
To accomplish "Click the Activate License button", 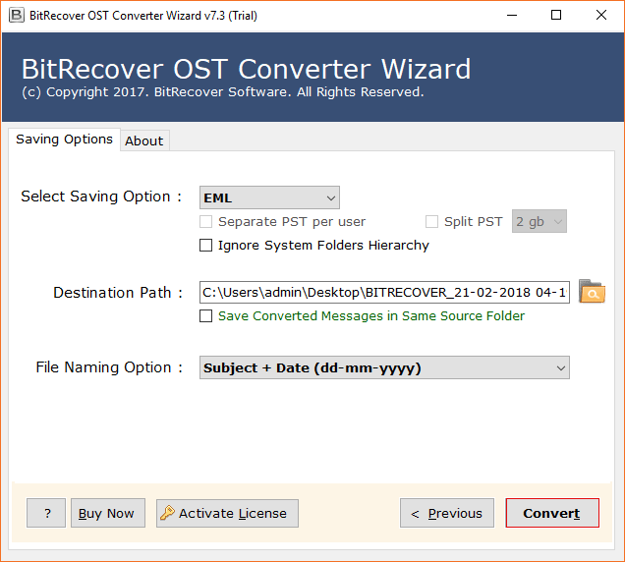I will pyautogui.click(x=227, y=514).
